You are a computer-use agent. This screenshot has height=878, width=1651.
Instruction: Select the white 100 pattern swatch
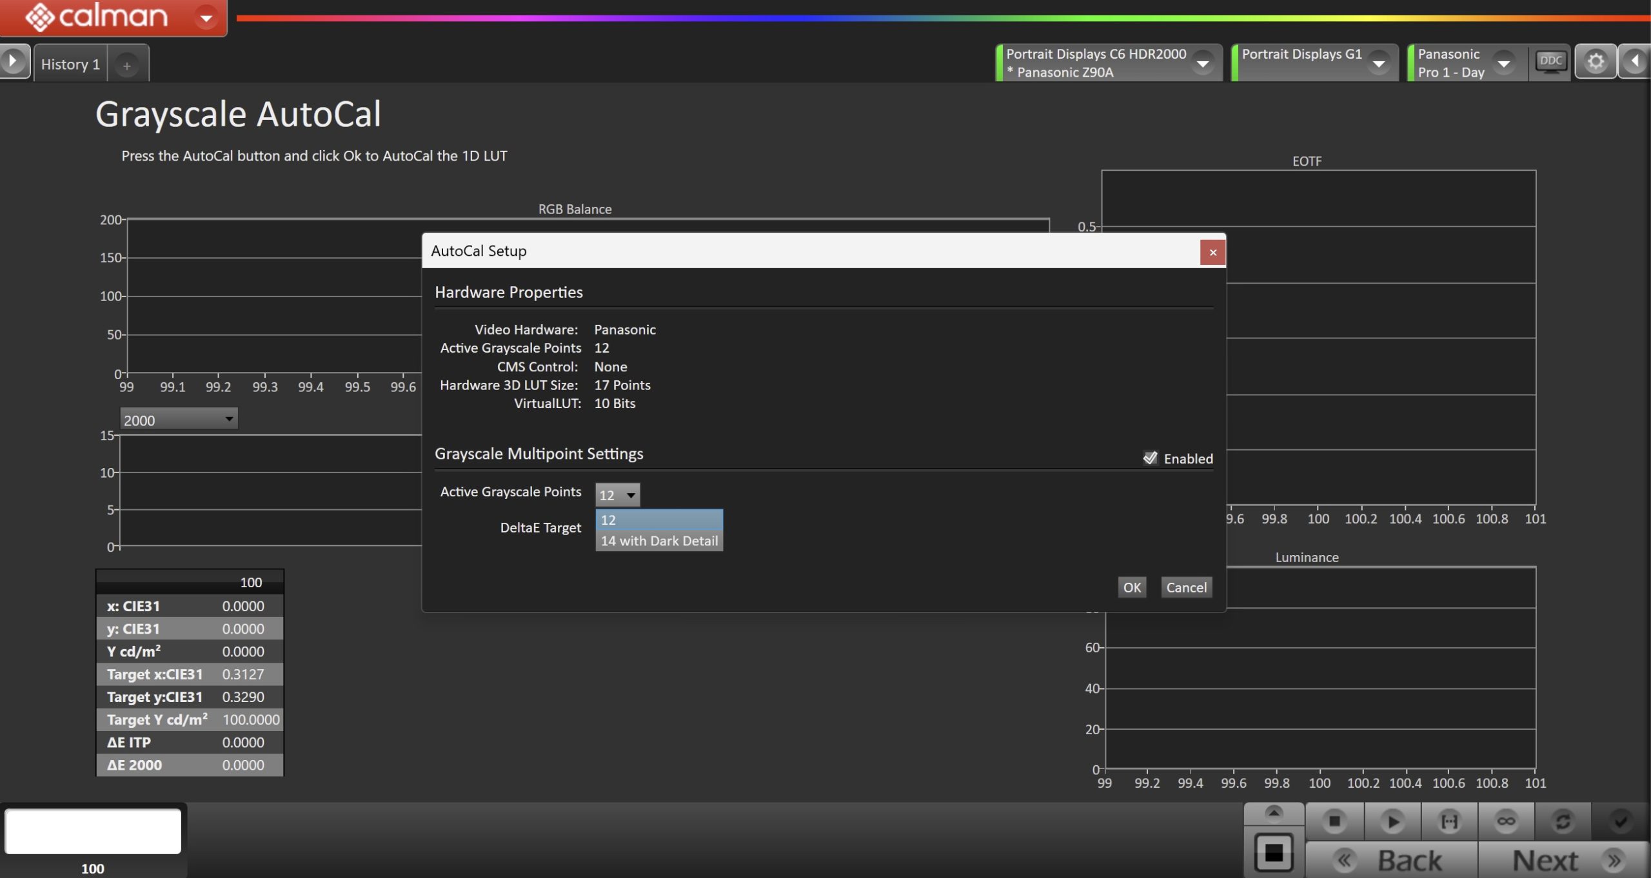93,830
